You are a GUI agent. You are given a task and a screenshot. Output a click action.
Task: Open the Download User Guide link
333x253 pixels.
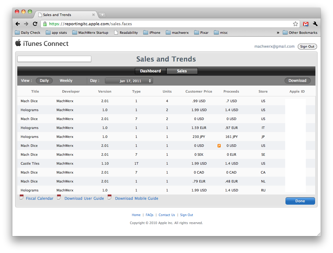point(84,199)
